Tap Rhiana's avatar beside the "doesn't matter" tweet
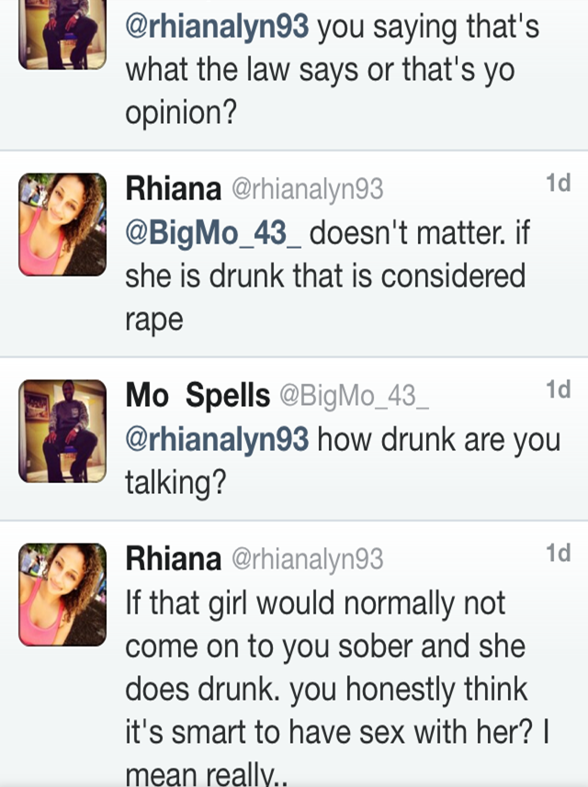 (x=62, y=225)
